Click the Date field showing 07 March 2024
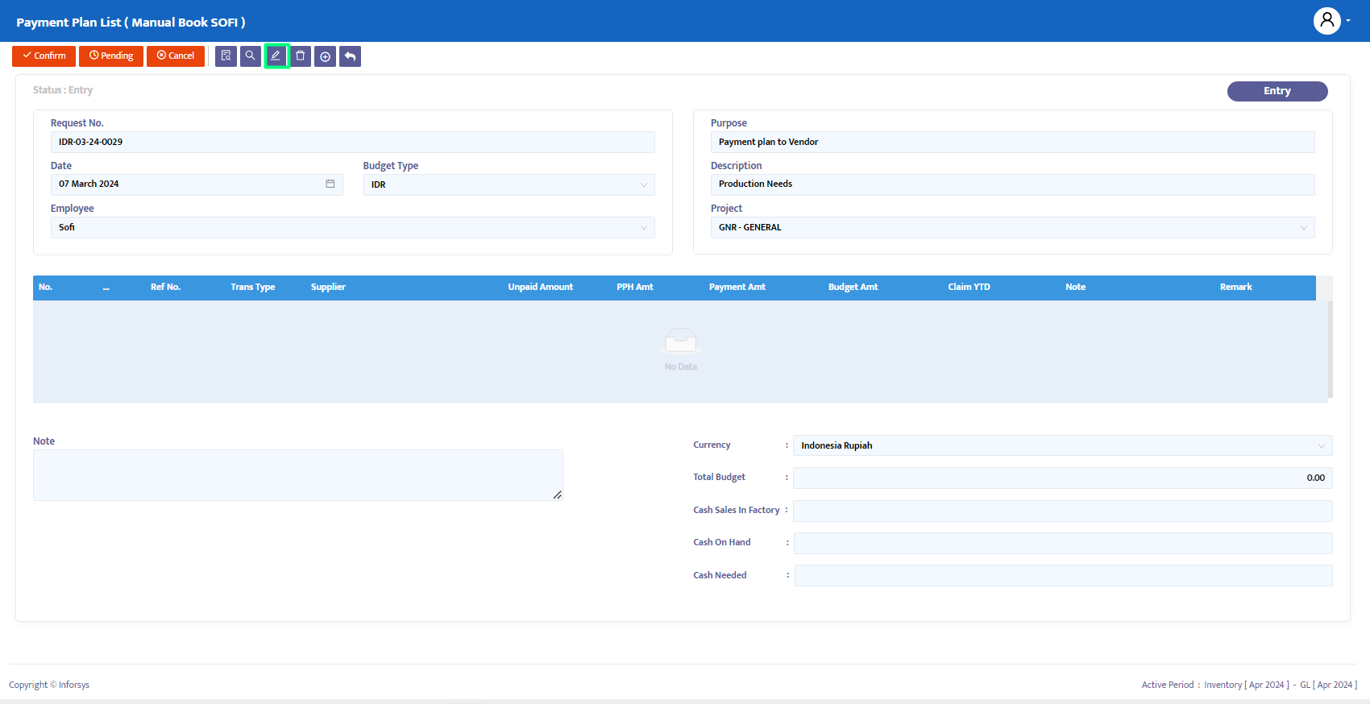The image size is (1370, 704). coord(197,184)
